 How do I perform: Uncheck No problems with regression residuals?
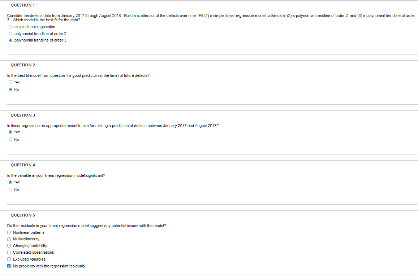(x=9, y=266)
